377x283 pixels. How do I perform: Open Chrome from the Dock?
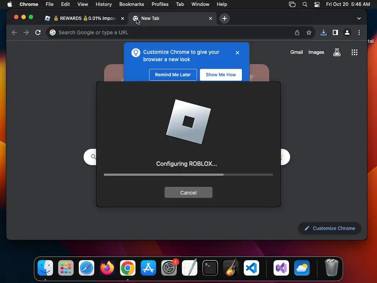128,268
